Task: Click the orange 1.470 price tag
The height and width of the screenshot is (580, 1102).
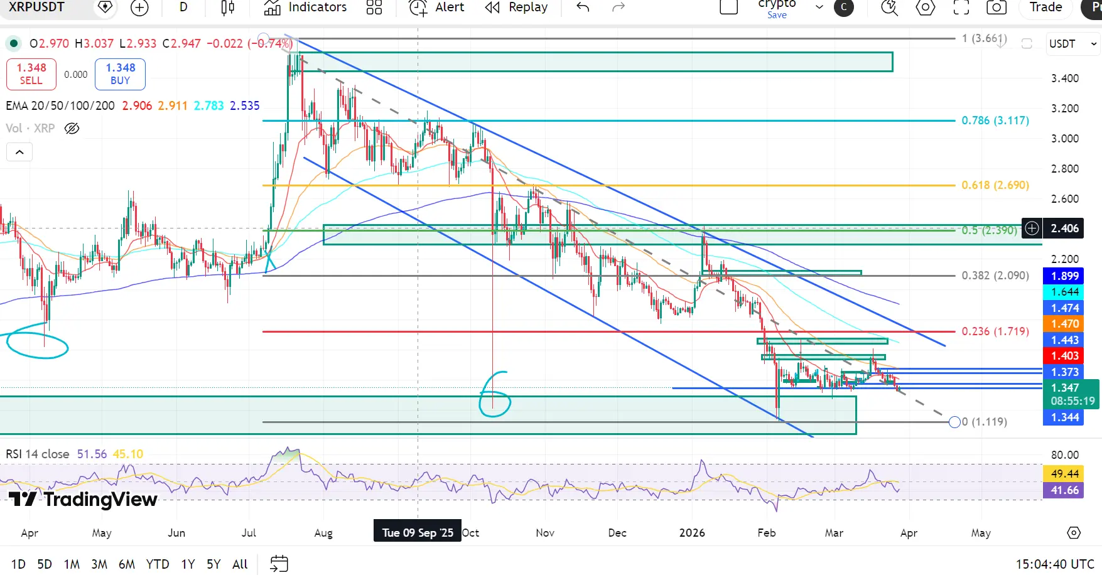Action: [x=1063, y=324]
